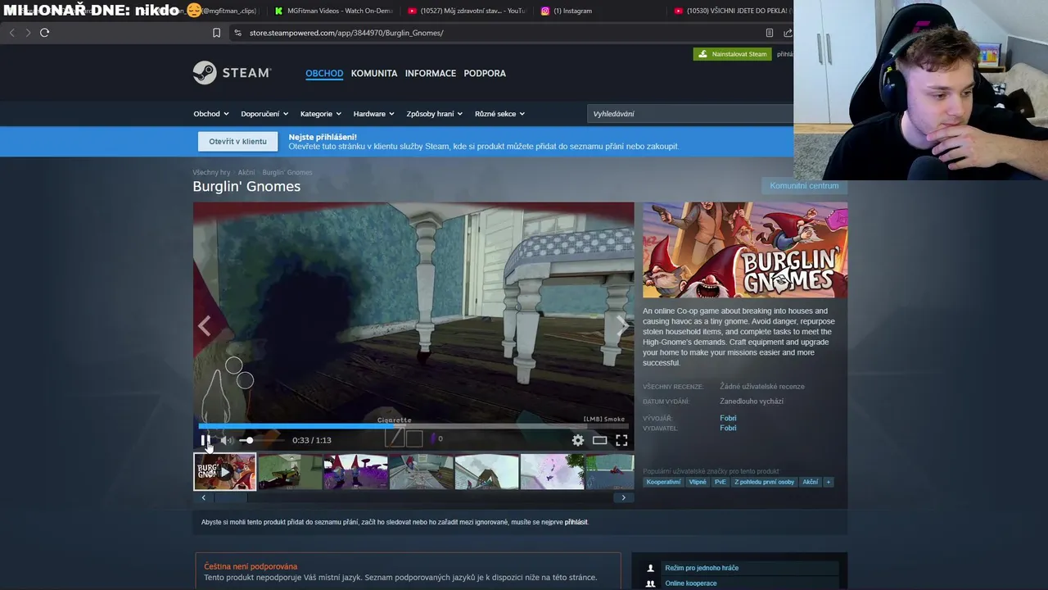
Task: Switch to MGFitman Videos browser tab
Action: [x=334, y=11]
